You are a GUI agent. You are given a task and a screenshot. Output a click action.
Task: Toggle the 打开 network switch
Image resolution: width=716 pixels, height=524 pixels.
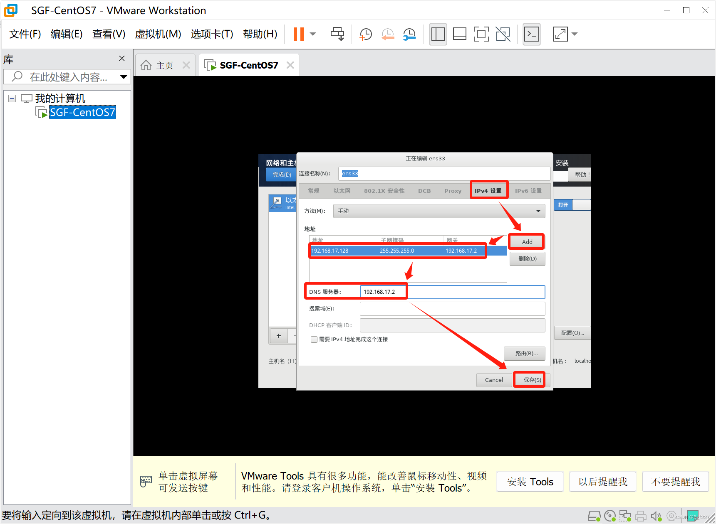tap(572, 205)
